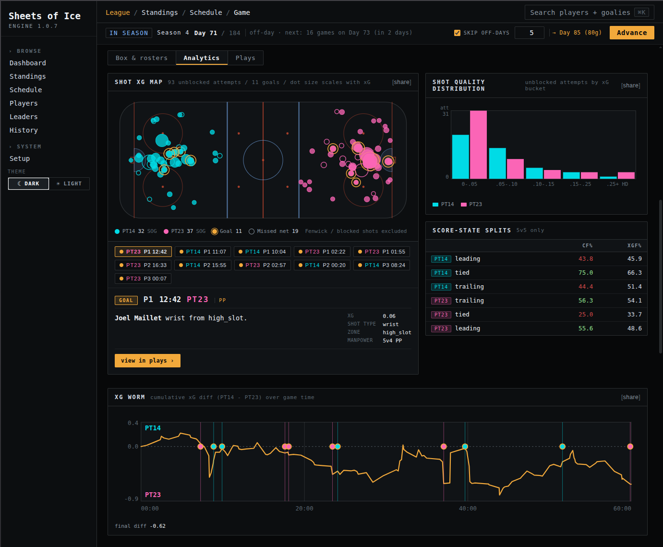Select goal chip PT14 P2 15:55
663x547 pixels.
click(203, 265)
